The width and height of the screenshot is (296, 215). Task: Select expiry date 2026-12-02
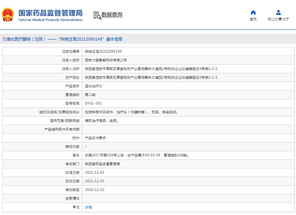point(94,190)
